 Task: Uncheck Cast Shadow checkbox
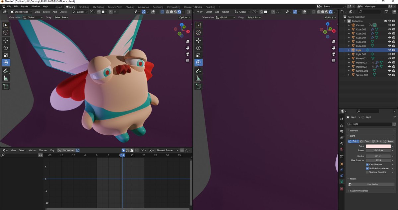pyautogui.click(x=367, y=165)
